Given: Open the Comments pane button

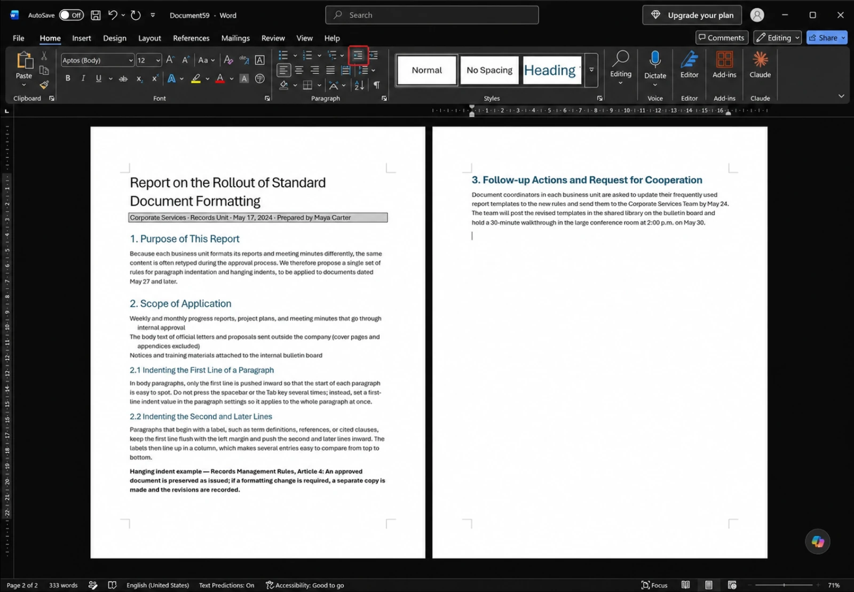Looking at the screenshot, I should [722, 37].
